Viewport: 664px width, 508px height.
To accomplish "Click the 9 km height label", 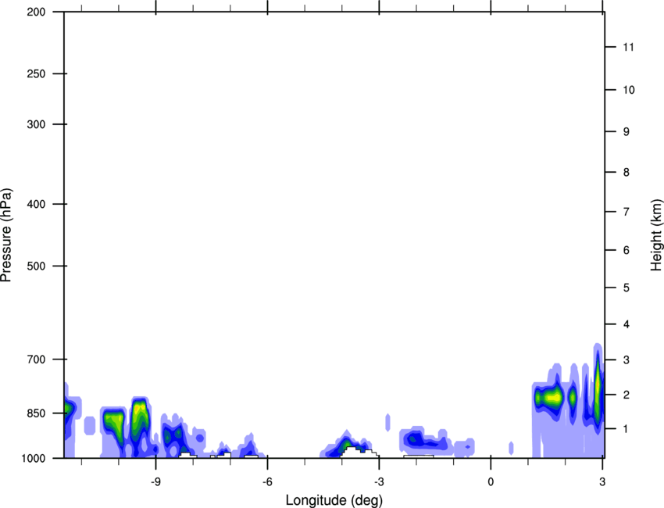I will pyautogui.click(x=627, y=132).
